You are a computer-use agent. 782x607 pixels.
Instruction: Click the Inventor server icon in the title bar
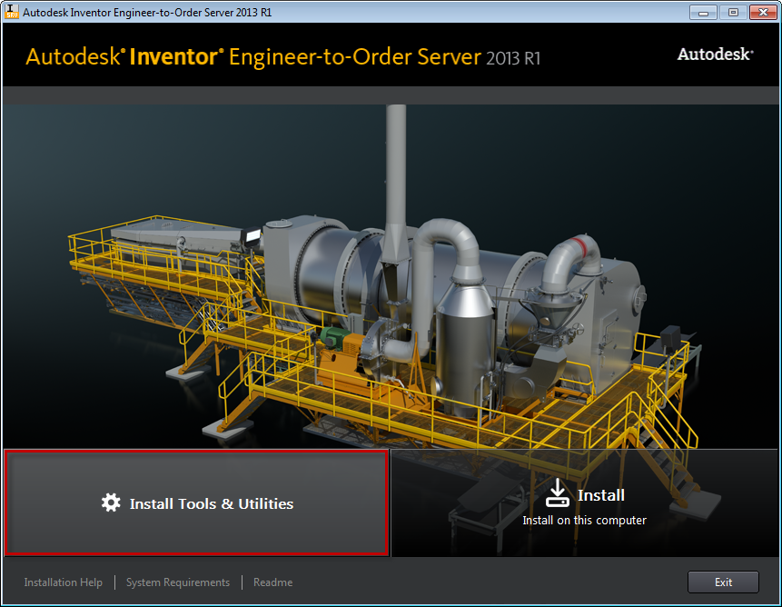point(12,12)
